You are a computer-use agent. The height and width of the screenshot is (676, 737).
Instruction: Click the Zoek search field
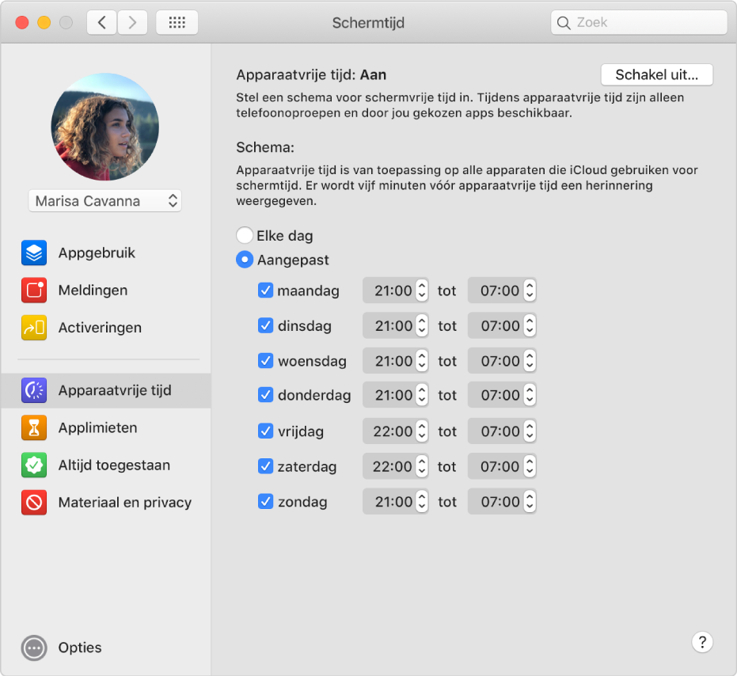pyautogui.click(x=639, y=23)
